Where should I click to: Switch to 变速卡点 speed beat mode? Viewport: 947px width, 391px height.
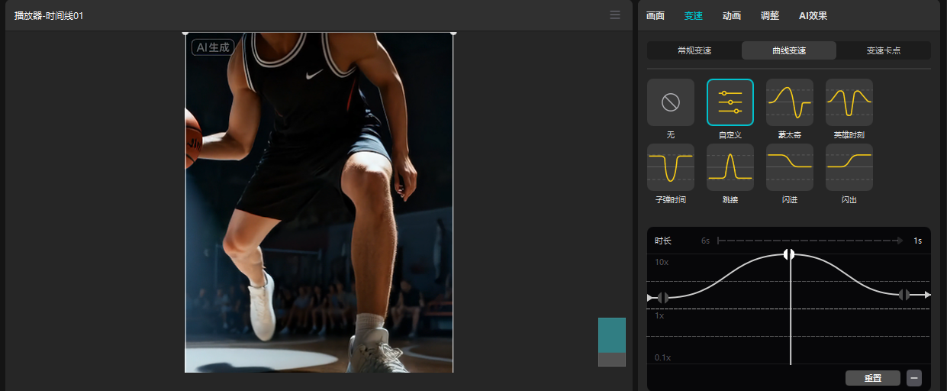[883, 51]
